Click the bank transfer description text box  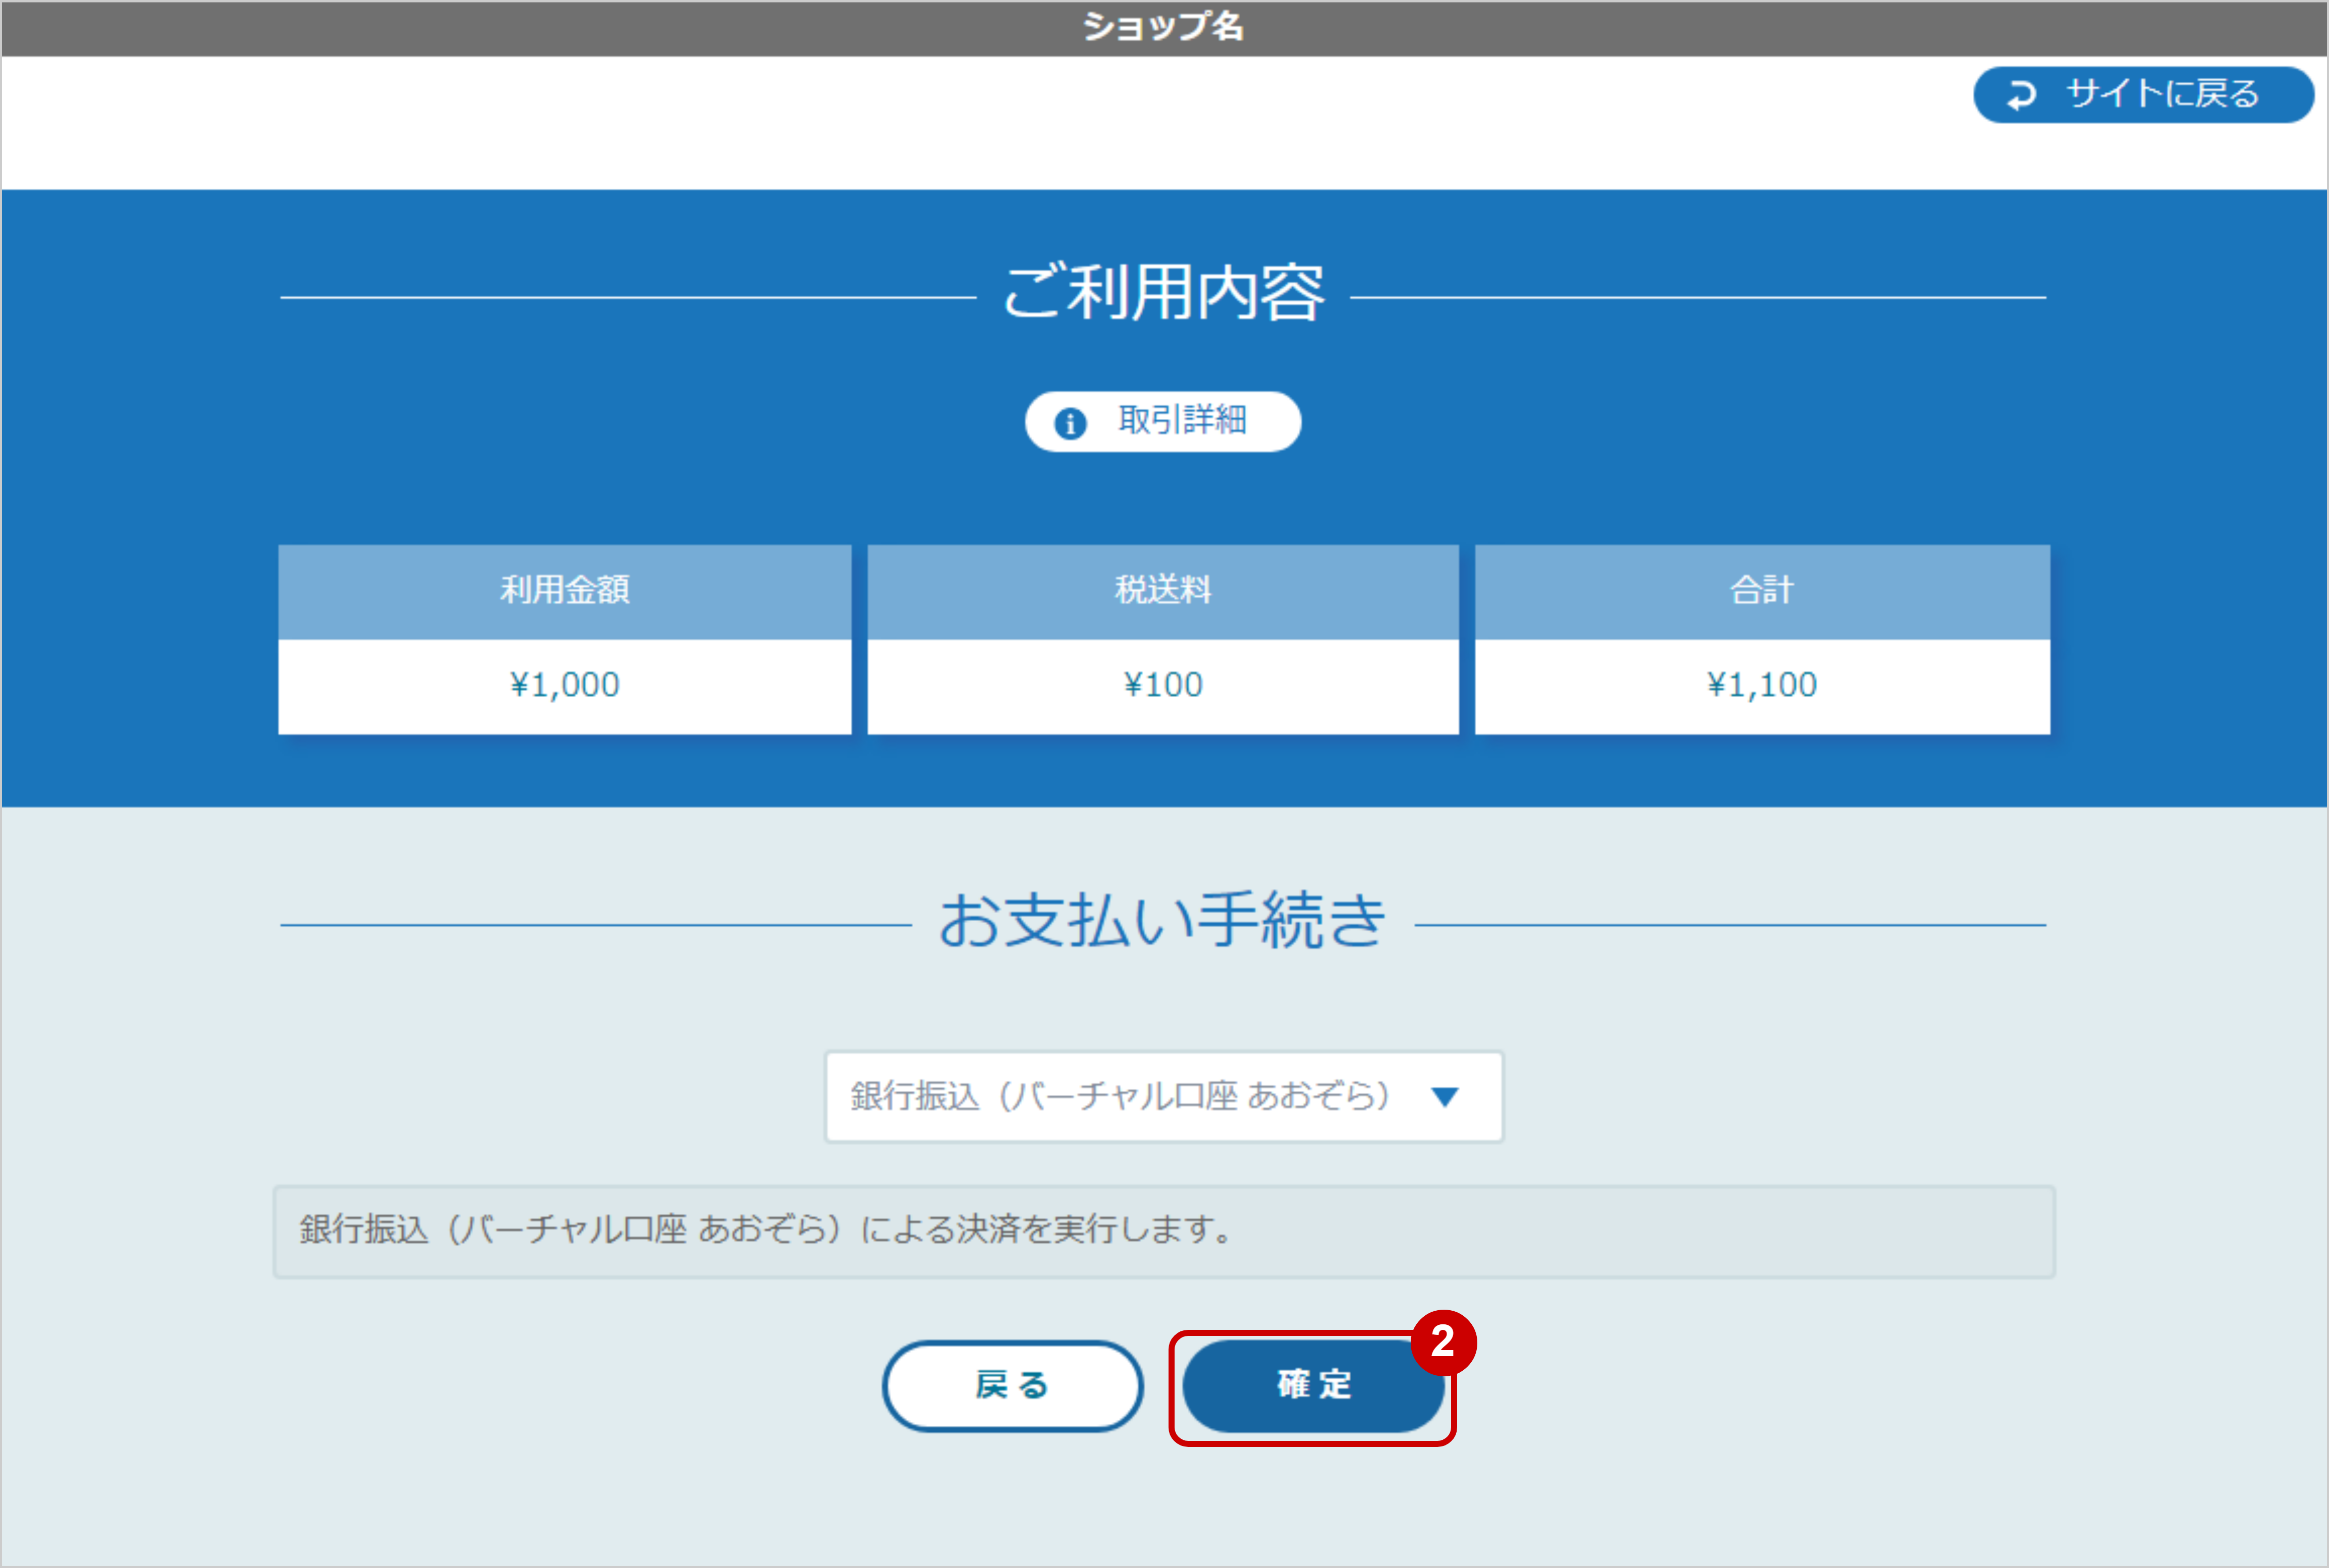pos(1163,1232)
